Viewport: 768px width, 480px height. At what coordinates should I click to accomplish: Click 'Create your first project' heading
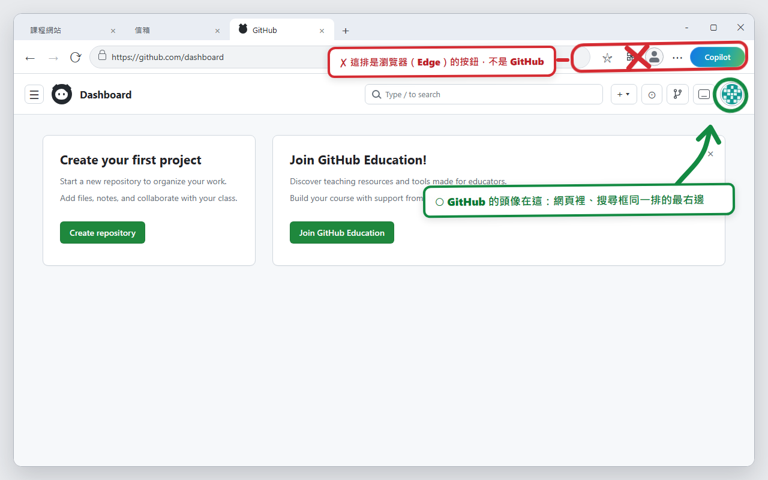pyautogui.click(x=131, y=160)
